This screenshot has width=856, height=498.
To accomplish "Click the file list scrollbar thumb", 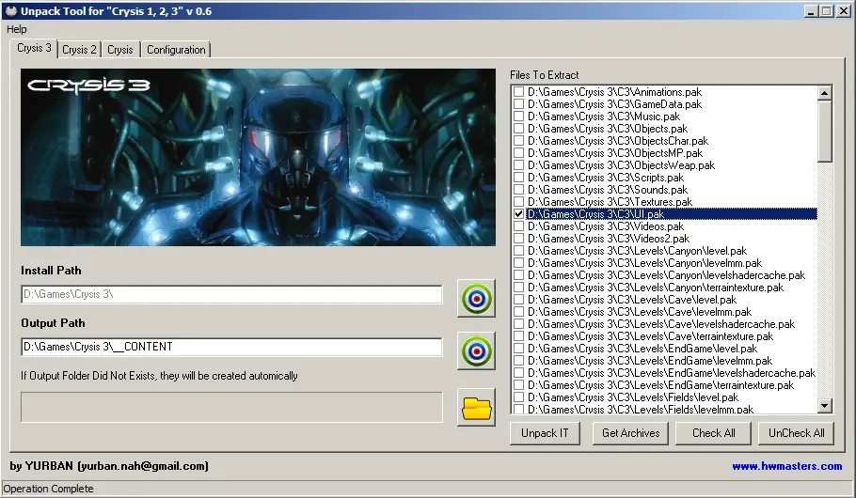I will point(824,131).
